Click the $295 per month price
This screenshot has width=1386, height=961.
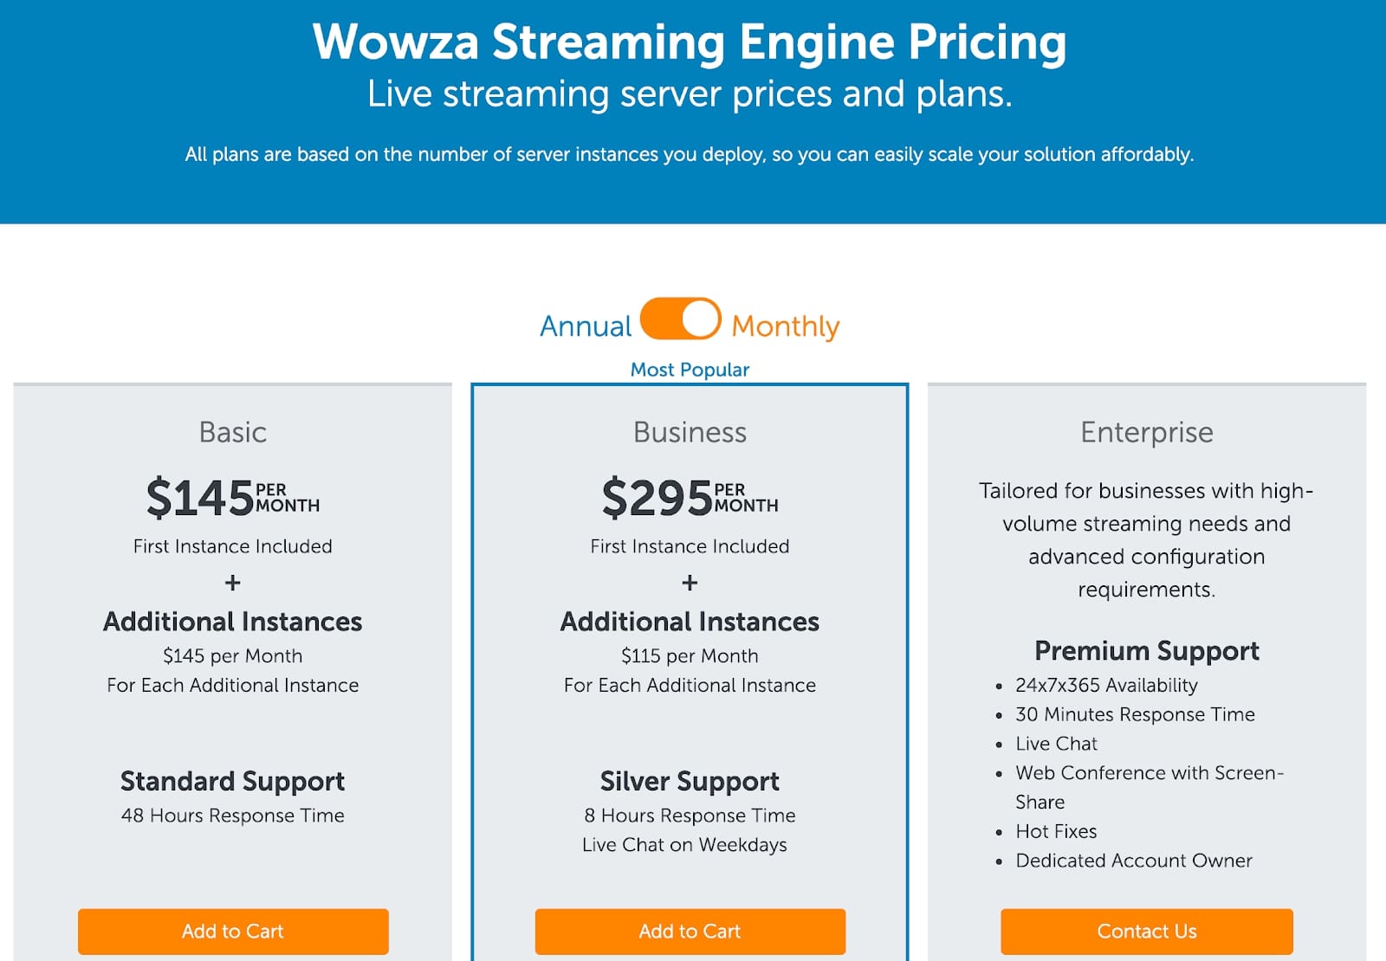coord(689,498)
